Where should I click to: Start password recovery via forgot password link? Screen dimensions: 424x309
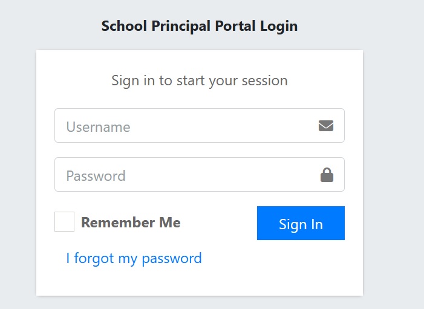pos(134,258)
